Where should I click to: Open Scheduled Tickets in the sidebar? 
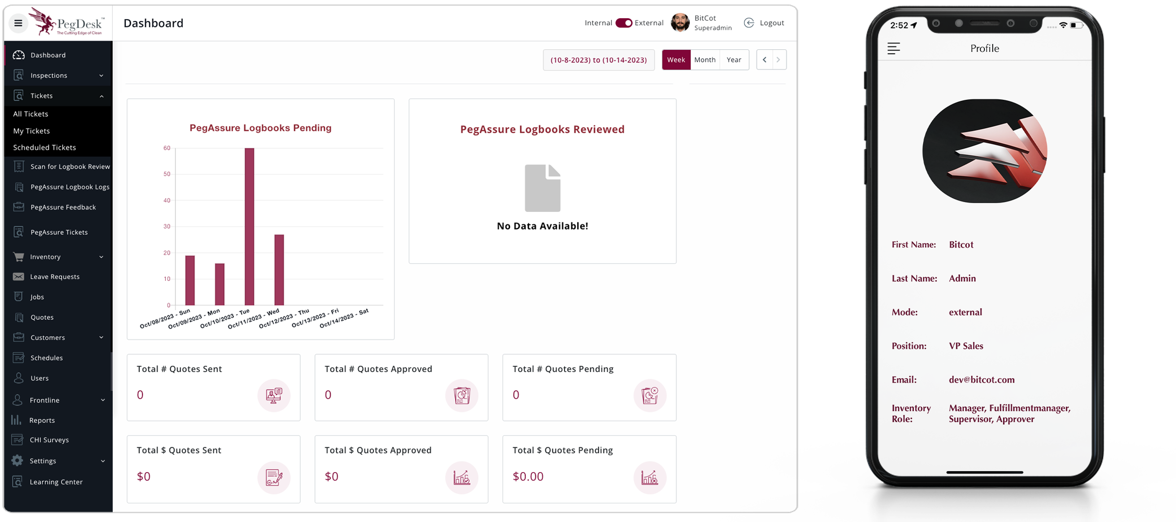click(45, 147)
